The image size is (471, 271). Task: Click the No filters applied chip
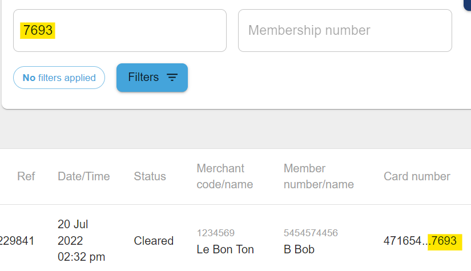coord(59,78)
